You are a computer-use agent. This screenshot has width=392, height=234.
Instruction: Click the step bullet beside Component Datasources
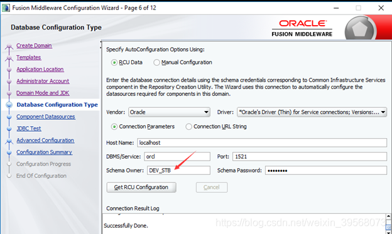pos(9,117)
